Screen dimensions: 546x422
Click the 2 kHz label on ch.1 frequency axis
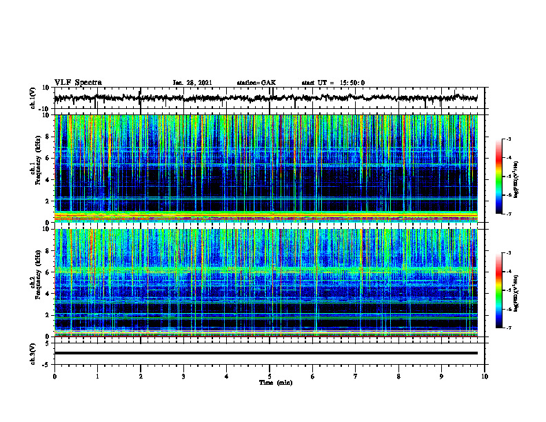48,201
